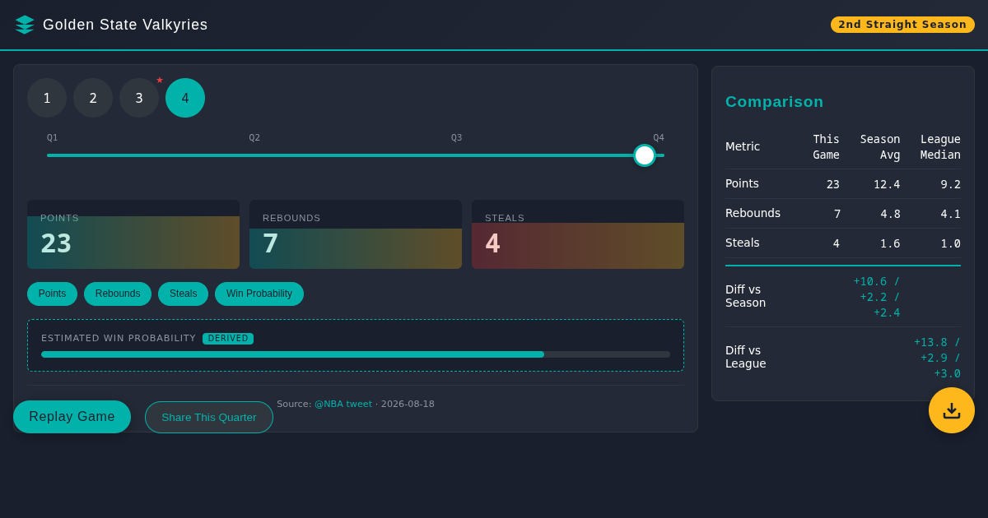
Task: Select quarter 4 button
Action: point(185,98)
